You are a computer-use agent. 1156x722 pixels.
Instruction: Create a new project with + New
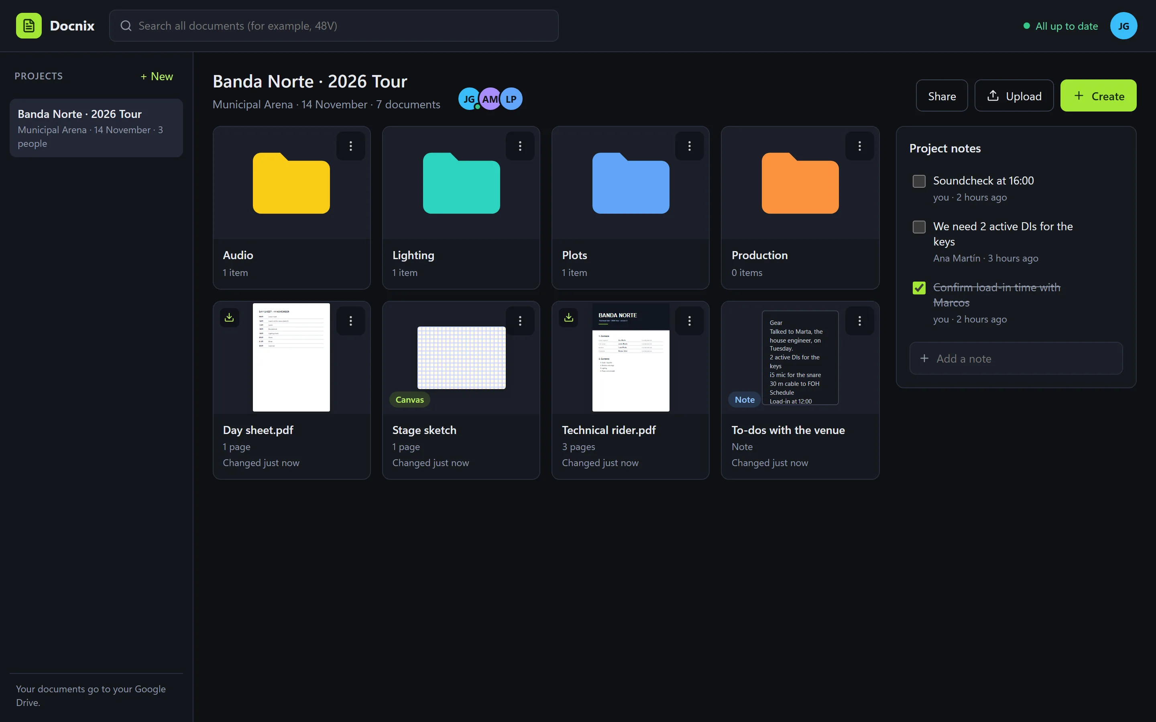tap(157, 76)
